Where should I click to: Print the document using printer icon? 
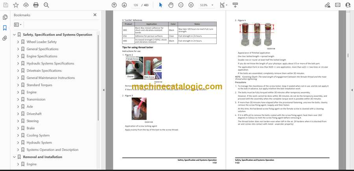[x=36, y=5]
